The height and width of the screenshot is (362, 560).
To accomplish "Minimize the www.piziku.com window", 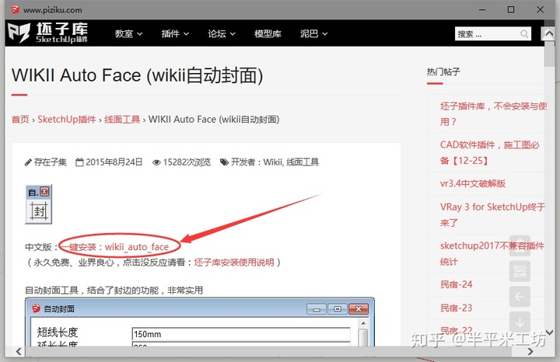I will tap(482, 9).
